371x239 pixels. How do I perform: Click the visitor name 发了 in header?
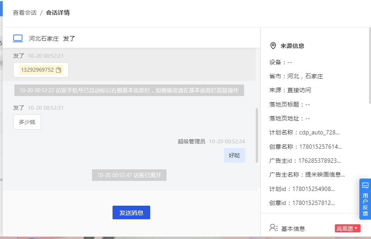69,38
